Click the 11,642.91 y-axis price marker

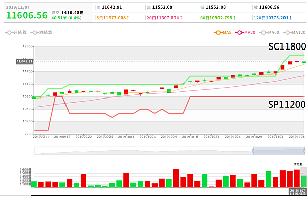[25, 62]
